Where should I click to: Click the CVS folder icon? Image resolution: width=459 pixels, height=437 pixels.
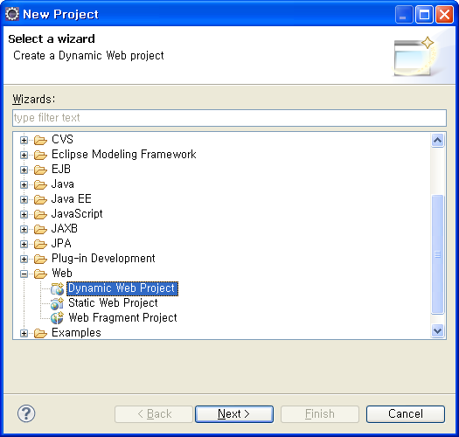[40, 140]
